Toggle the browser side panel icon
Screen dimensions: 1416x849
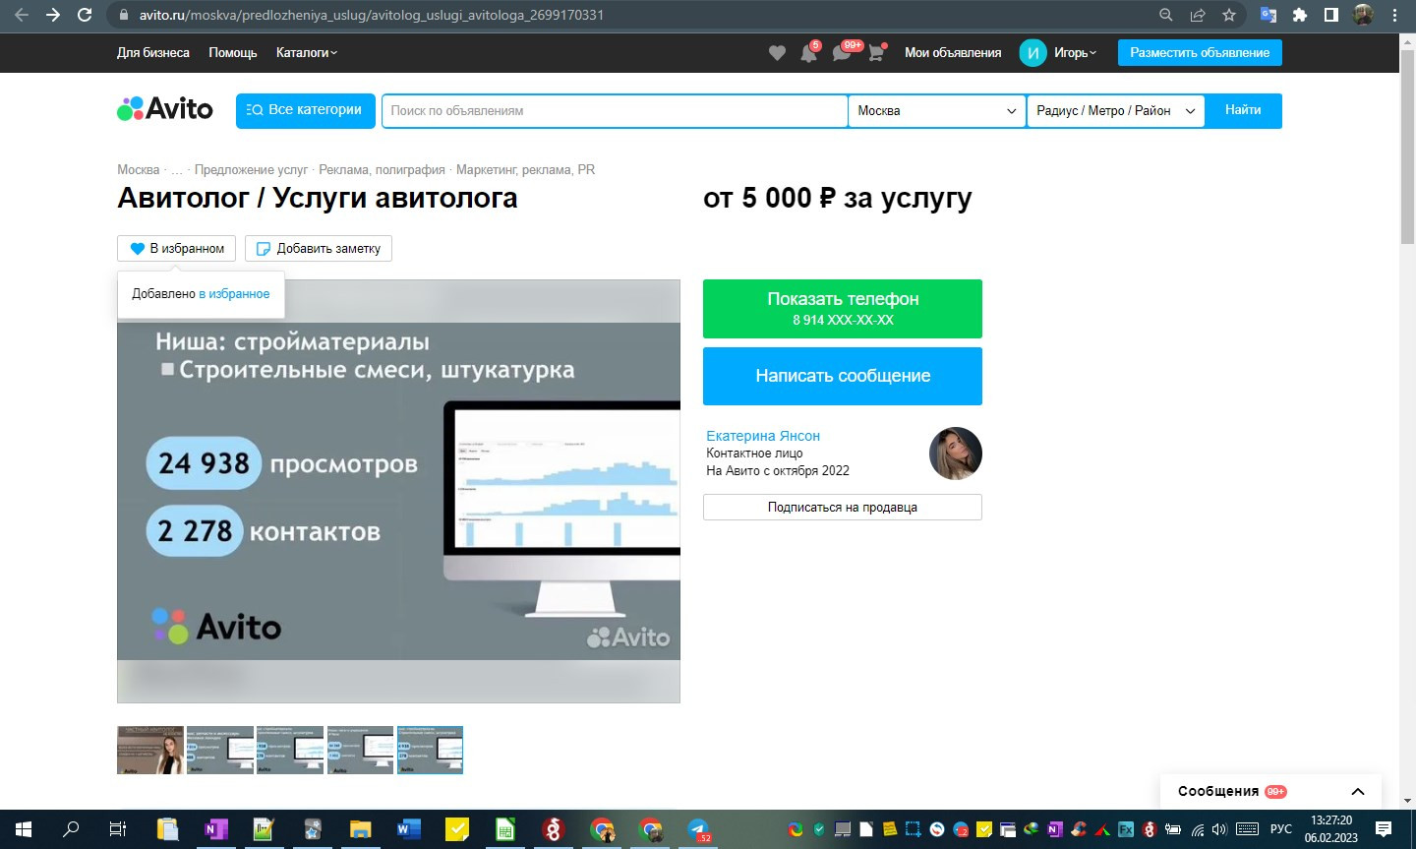[1331, 15]
